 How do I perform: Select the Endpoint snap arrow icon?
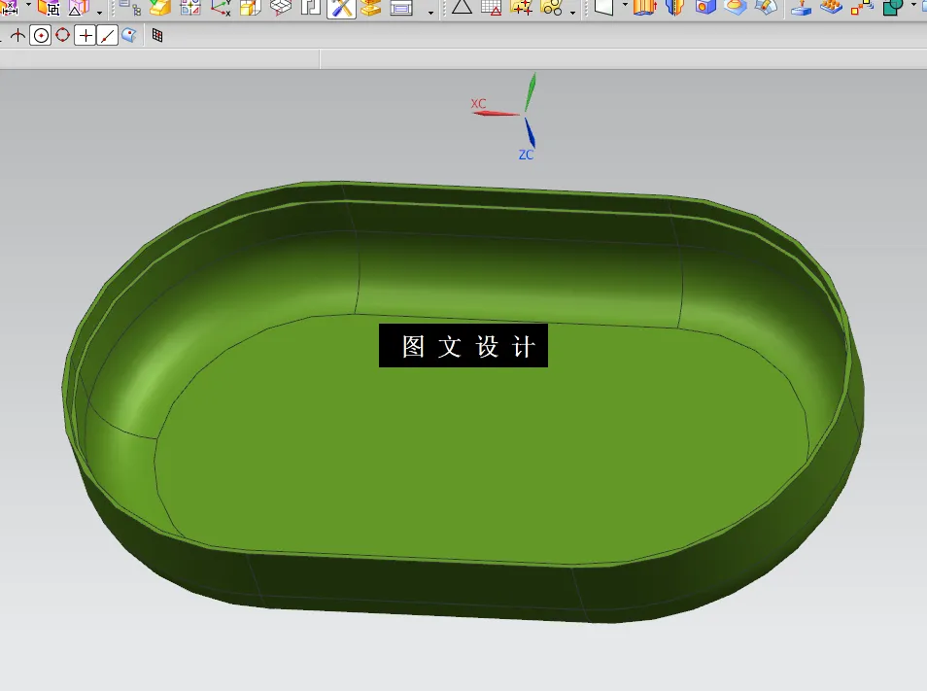[19, 34]
